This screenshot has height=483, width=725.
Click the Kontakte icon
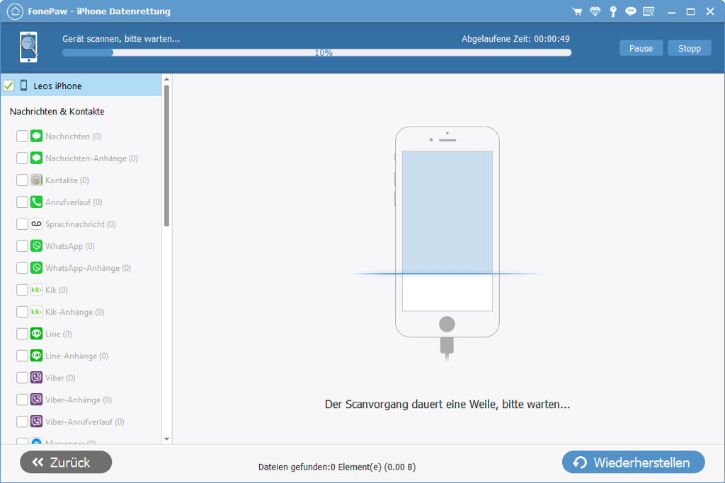coord(37,180)
